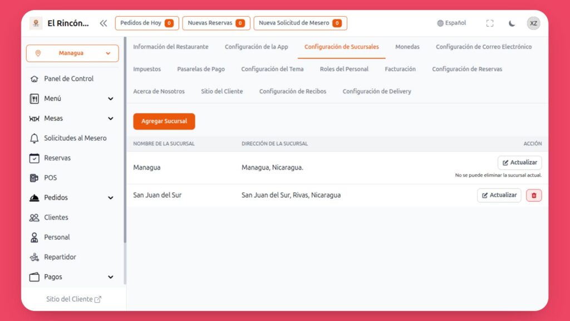Click the Personal staff icon
This screenshot has height=321, width=570.
[34, 237]
